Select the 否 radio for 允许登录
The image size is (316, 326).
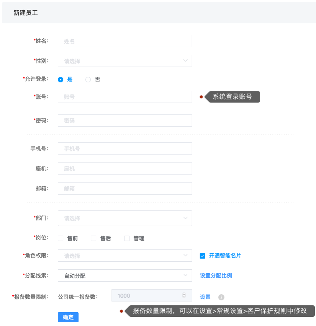pyautogui.click(x=88, y=80)
